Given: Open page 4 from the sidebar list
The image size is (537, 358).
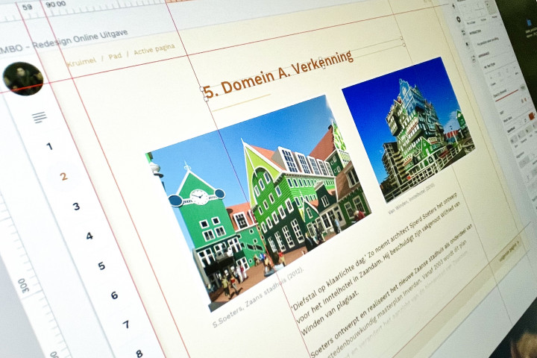Looking at the screenshot, I should pos(89,236).
